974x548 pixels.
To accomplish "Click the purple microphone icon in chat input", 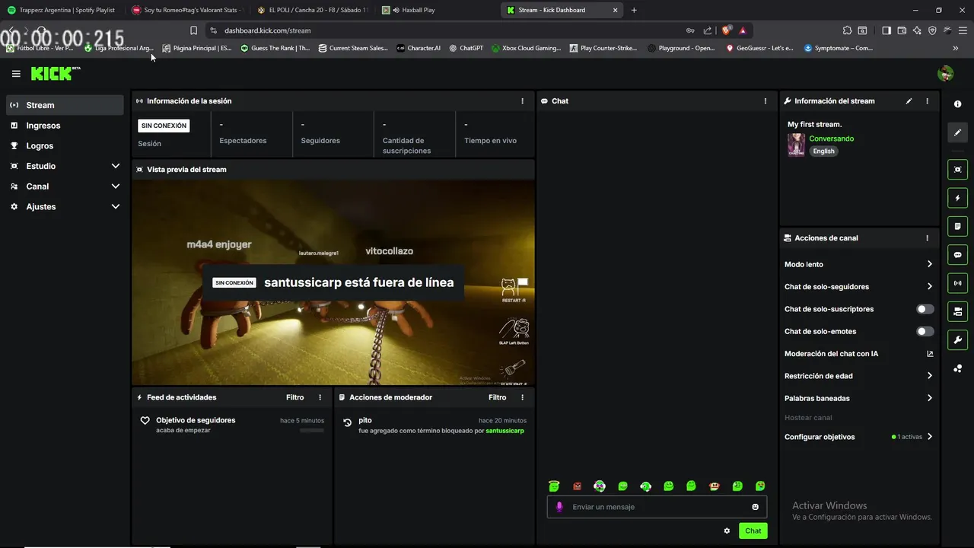I will pos(559,507).
